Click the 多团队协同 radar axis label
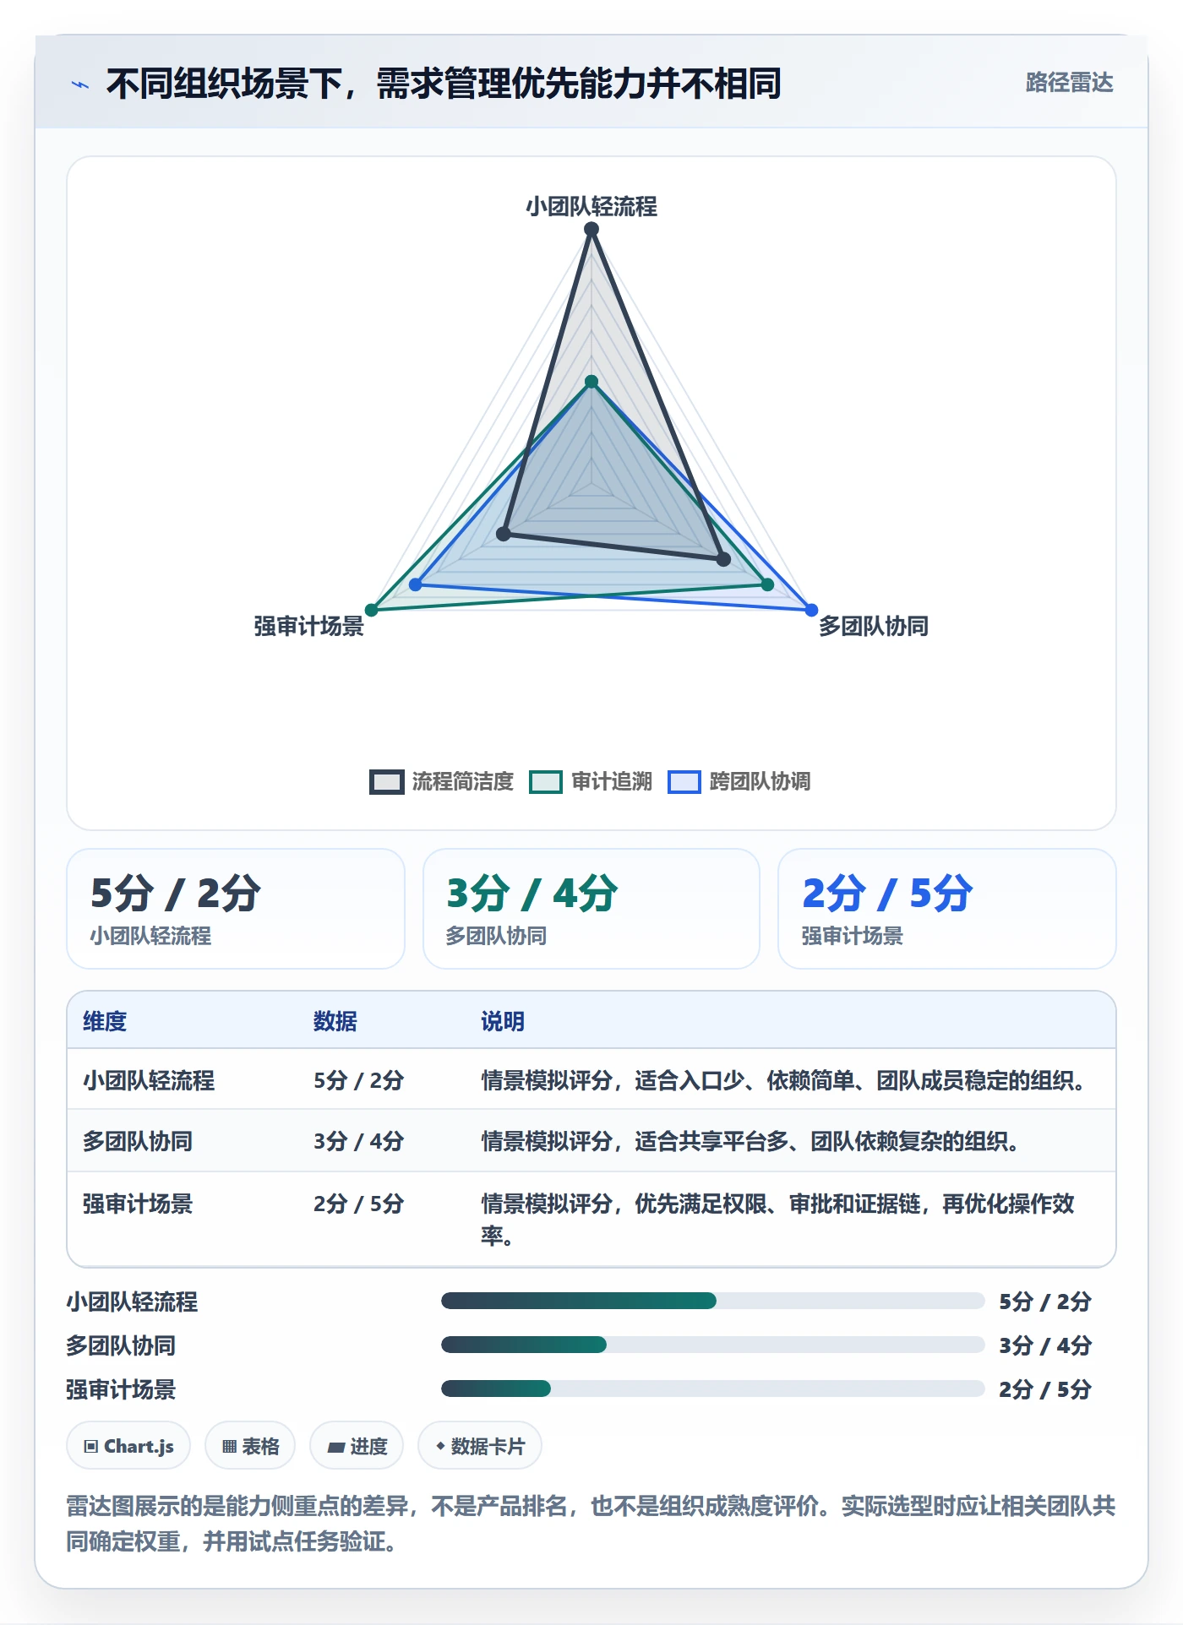Screen dimensions: 1183x1625 click(873, 626)
